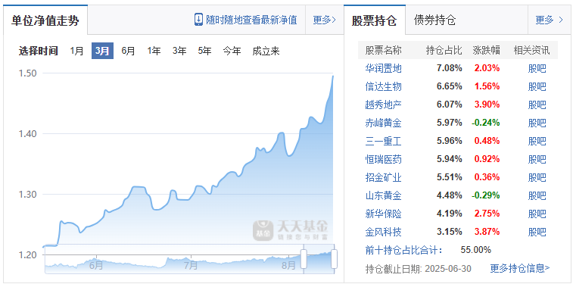The width and height of the screenshot is (573, 284).
Task: Select the 今年 time range
Action: [x=232, y=51]
